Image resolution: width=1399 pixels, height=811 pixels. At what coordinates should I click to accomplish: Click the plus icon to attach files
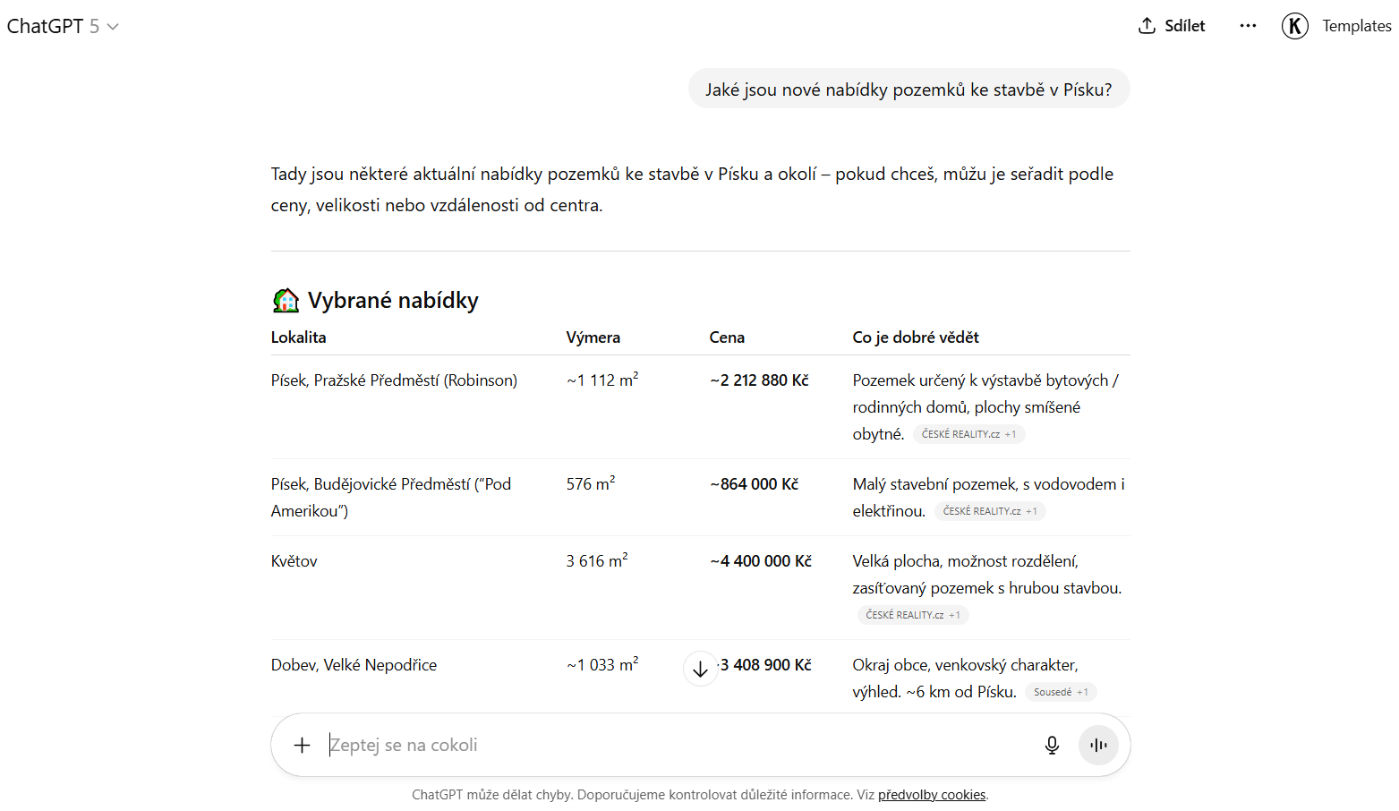point(303,745)
